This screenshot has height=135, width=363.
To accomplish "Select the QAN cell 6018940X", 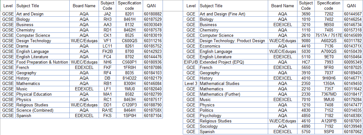I will [x=353, y=73].
